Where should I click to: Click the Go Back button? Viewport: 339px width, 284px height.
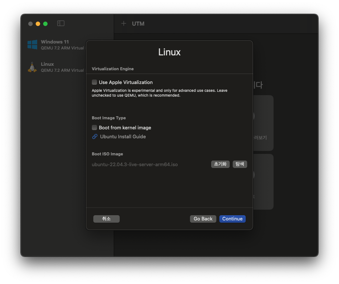point(203,219)
